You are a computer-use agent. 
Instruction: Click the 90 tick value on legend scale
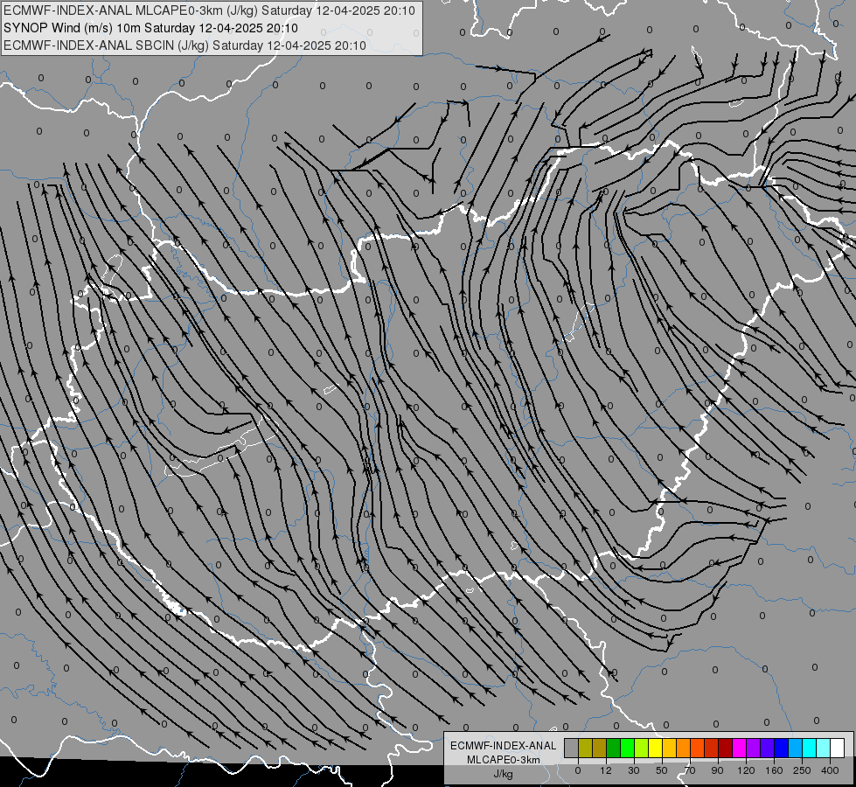tap(717, 770)
